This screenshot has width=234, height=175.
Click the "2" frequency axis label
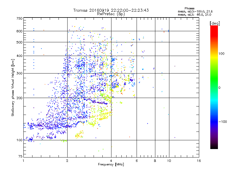[67, 161]
